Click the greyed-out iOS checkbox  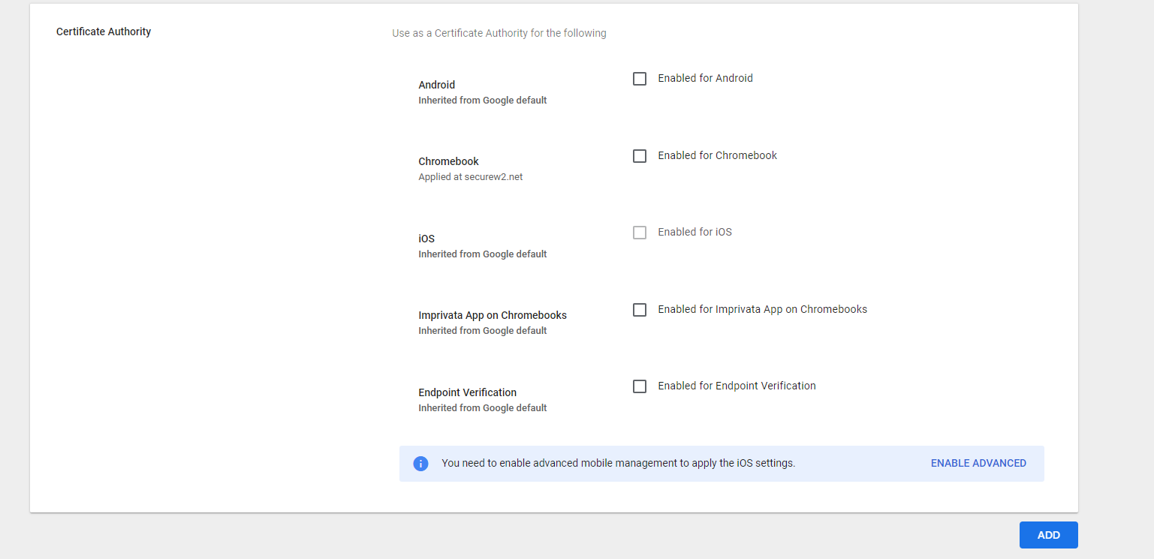coord(640,233)
